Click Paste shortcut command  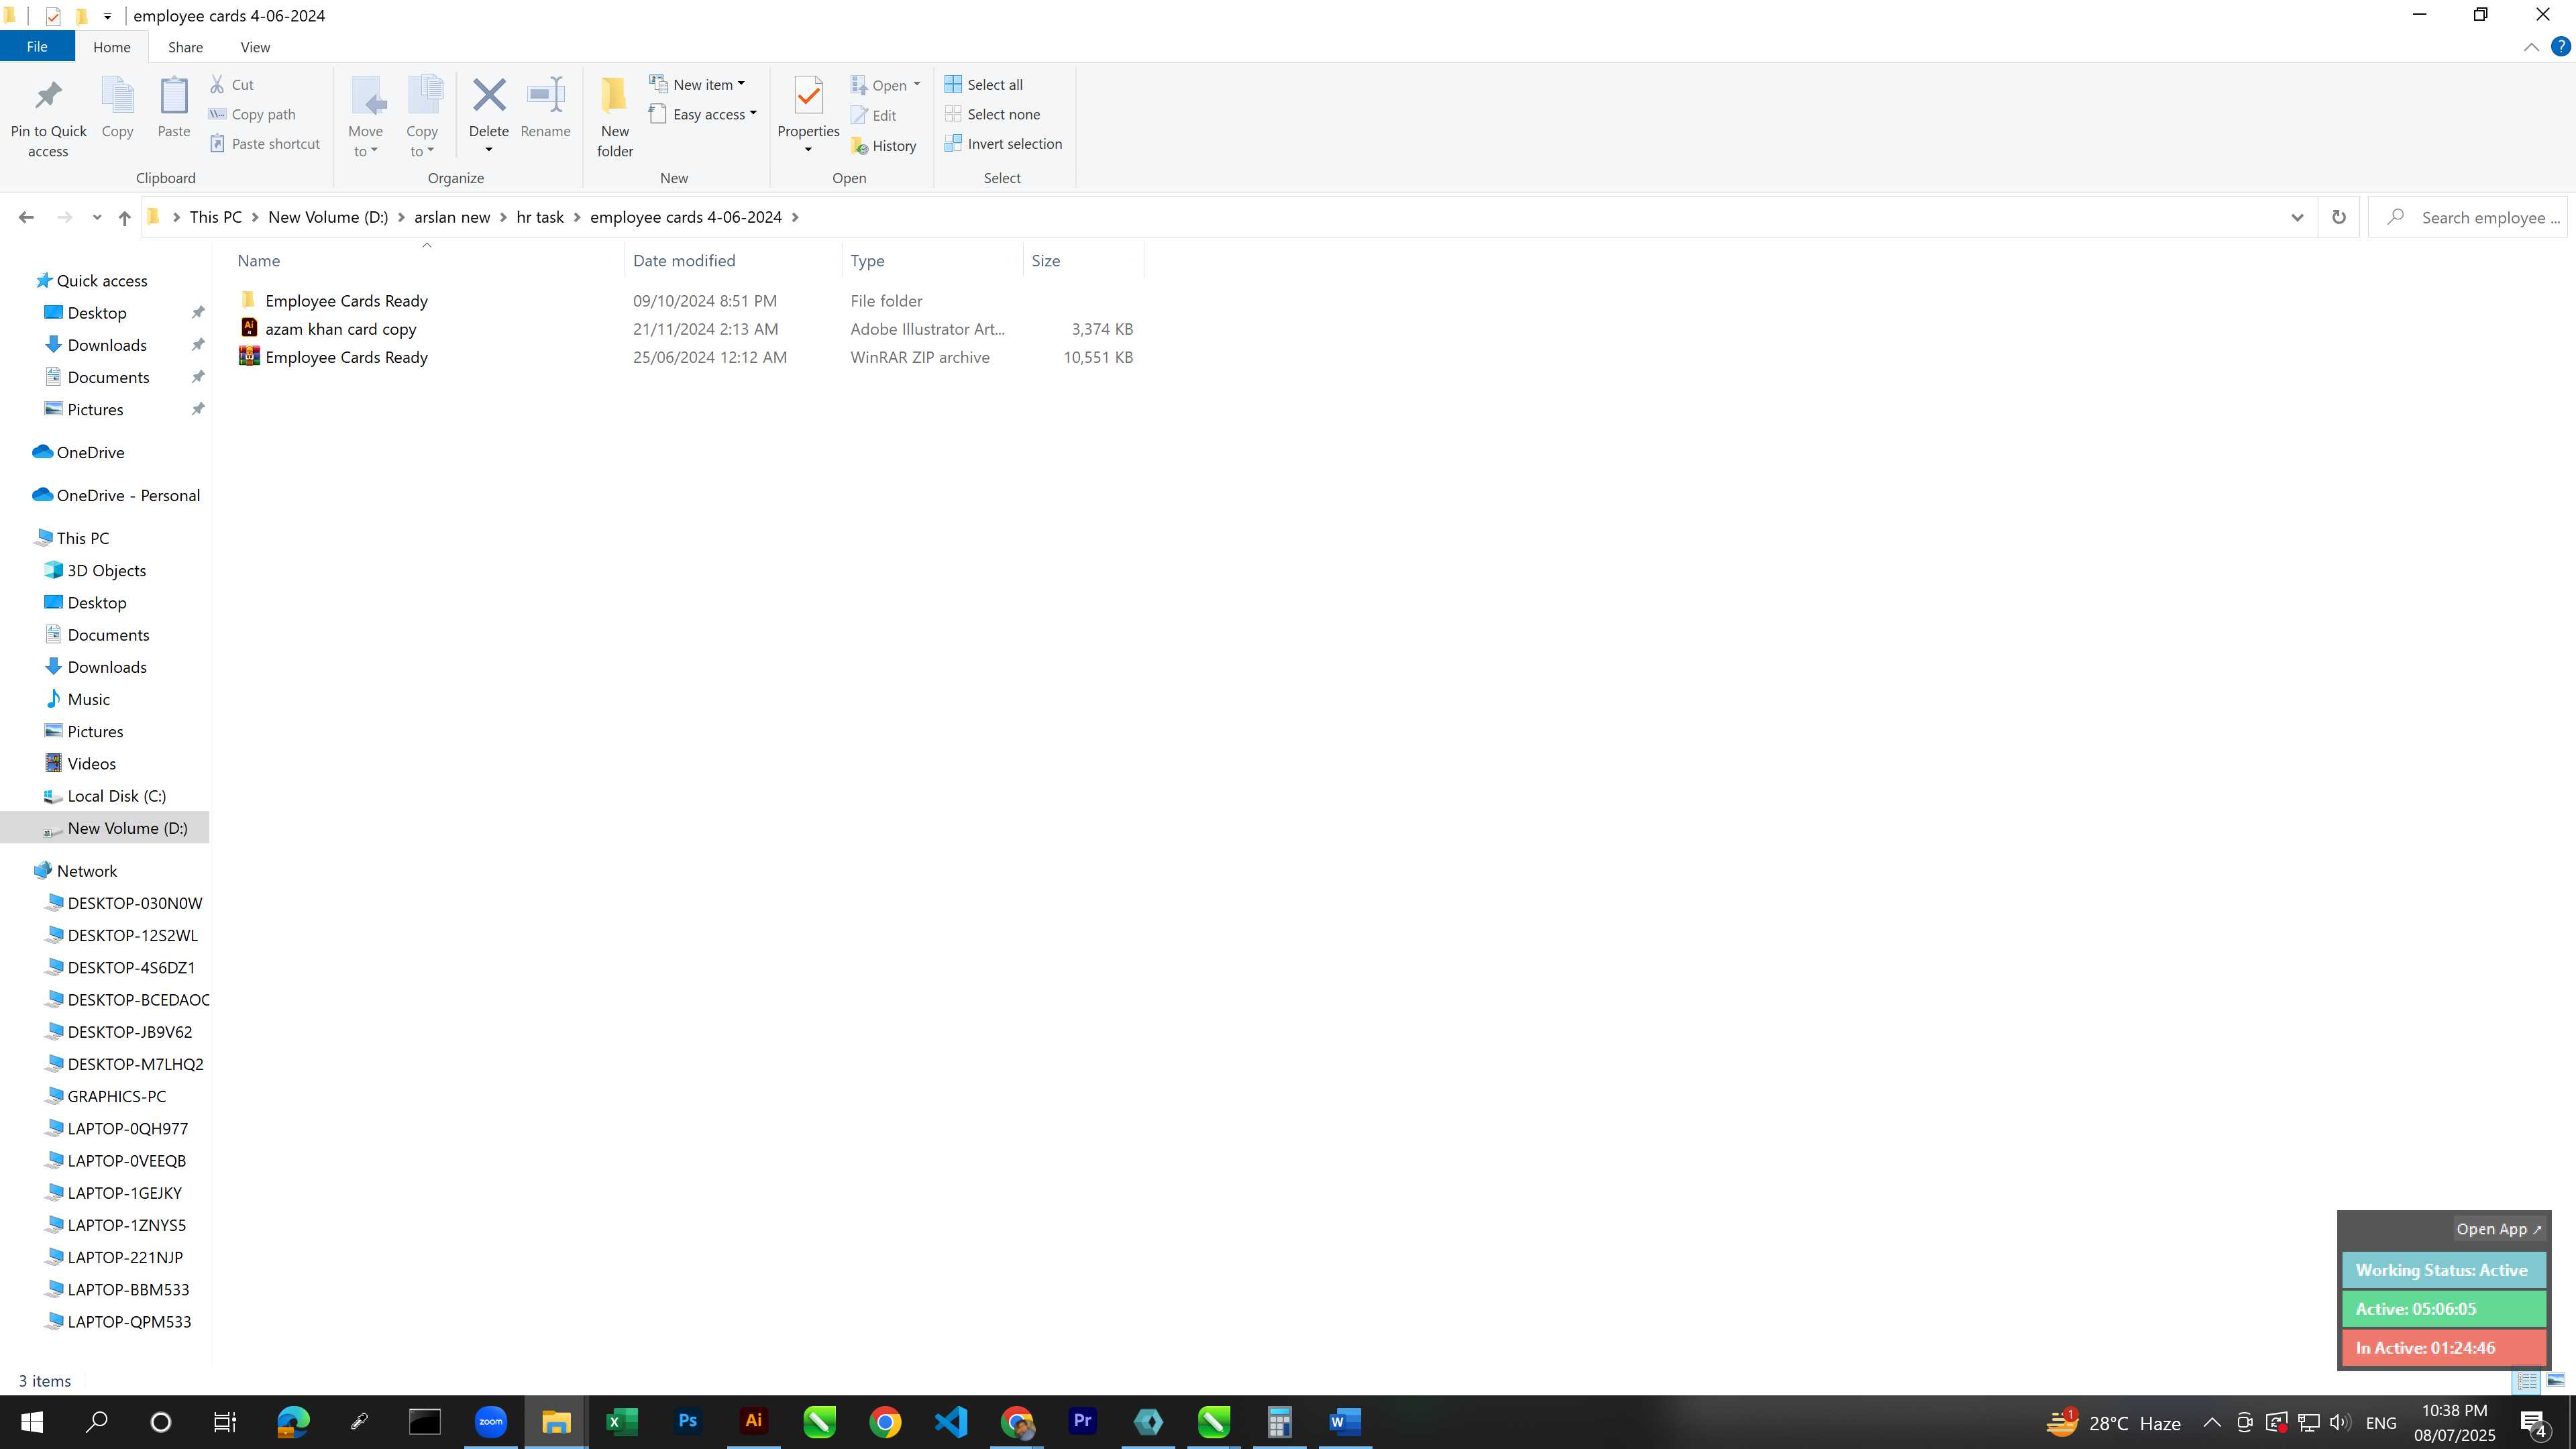point(265,144)
